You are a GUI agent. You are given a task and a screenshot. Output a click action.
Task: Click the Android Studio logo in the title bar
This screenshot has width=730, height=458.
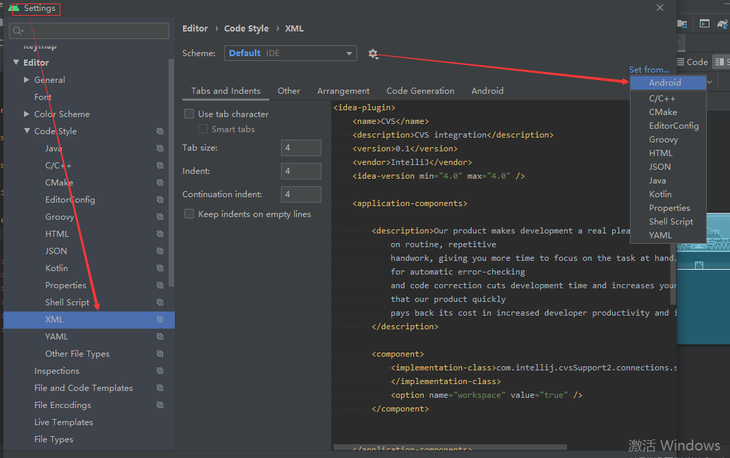pos(14,8)
